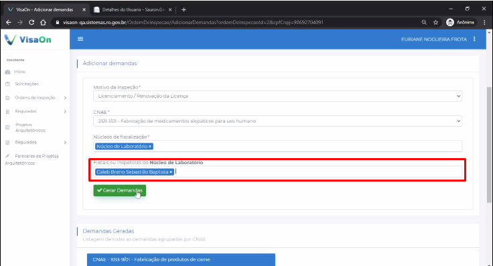Switch to VisaOn - Adicionar demandas tab
493x266 pixels.
point(46,10)
